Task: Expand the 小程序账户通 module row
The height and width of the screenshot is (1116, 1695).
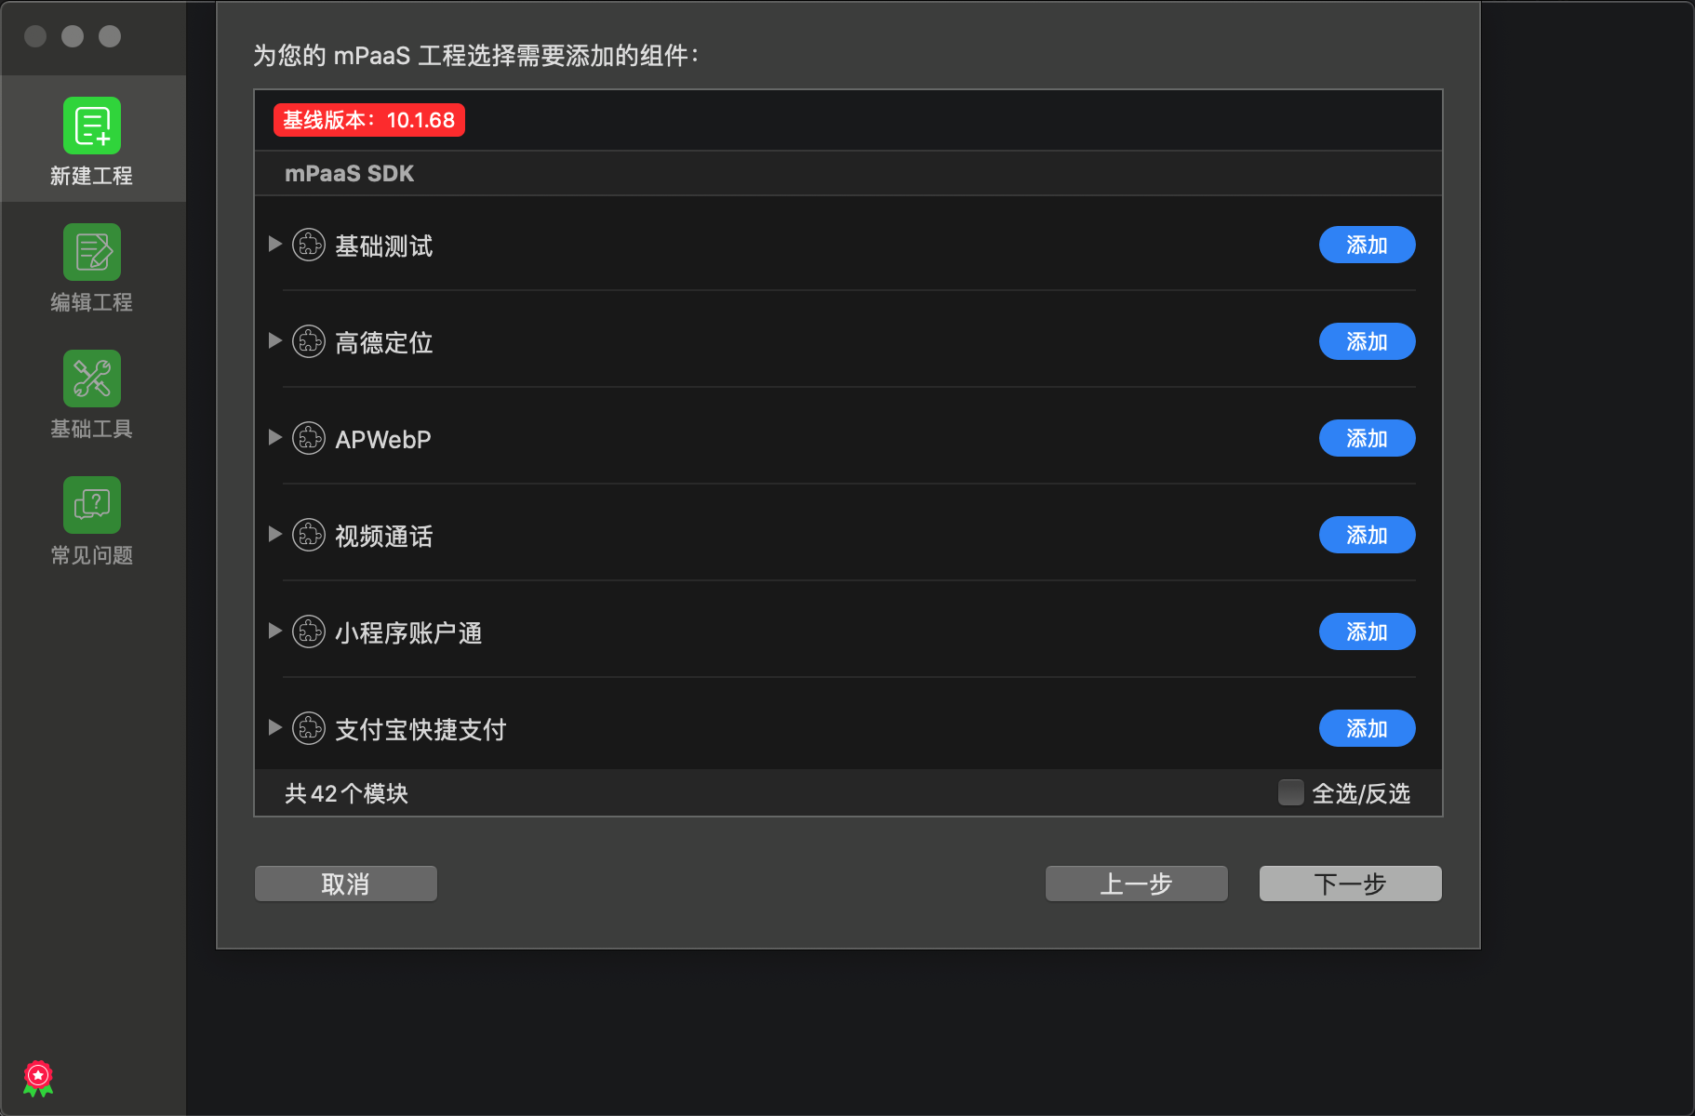Action: click(275, 631)
